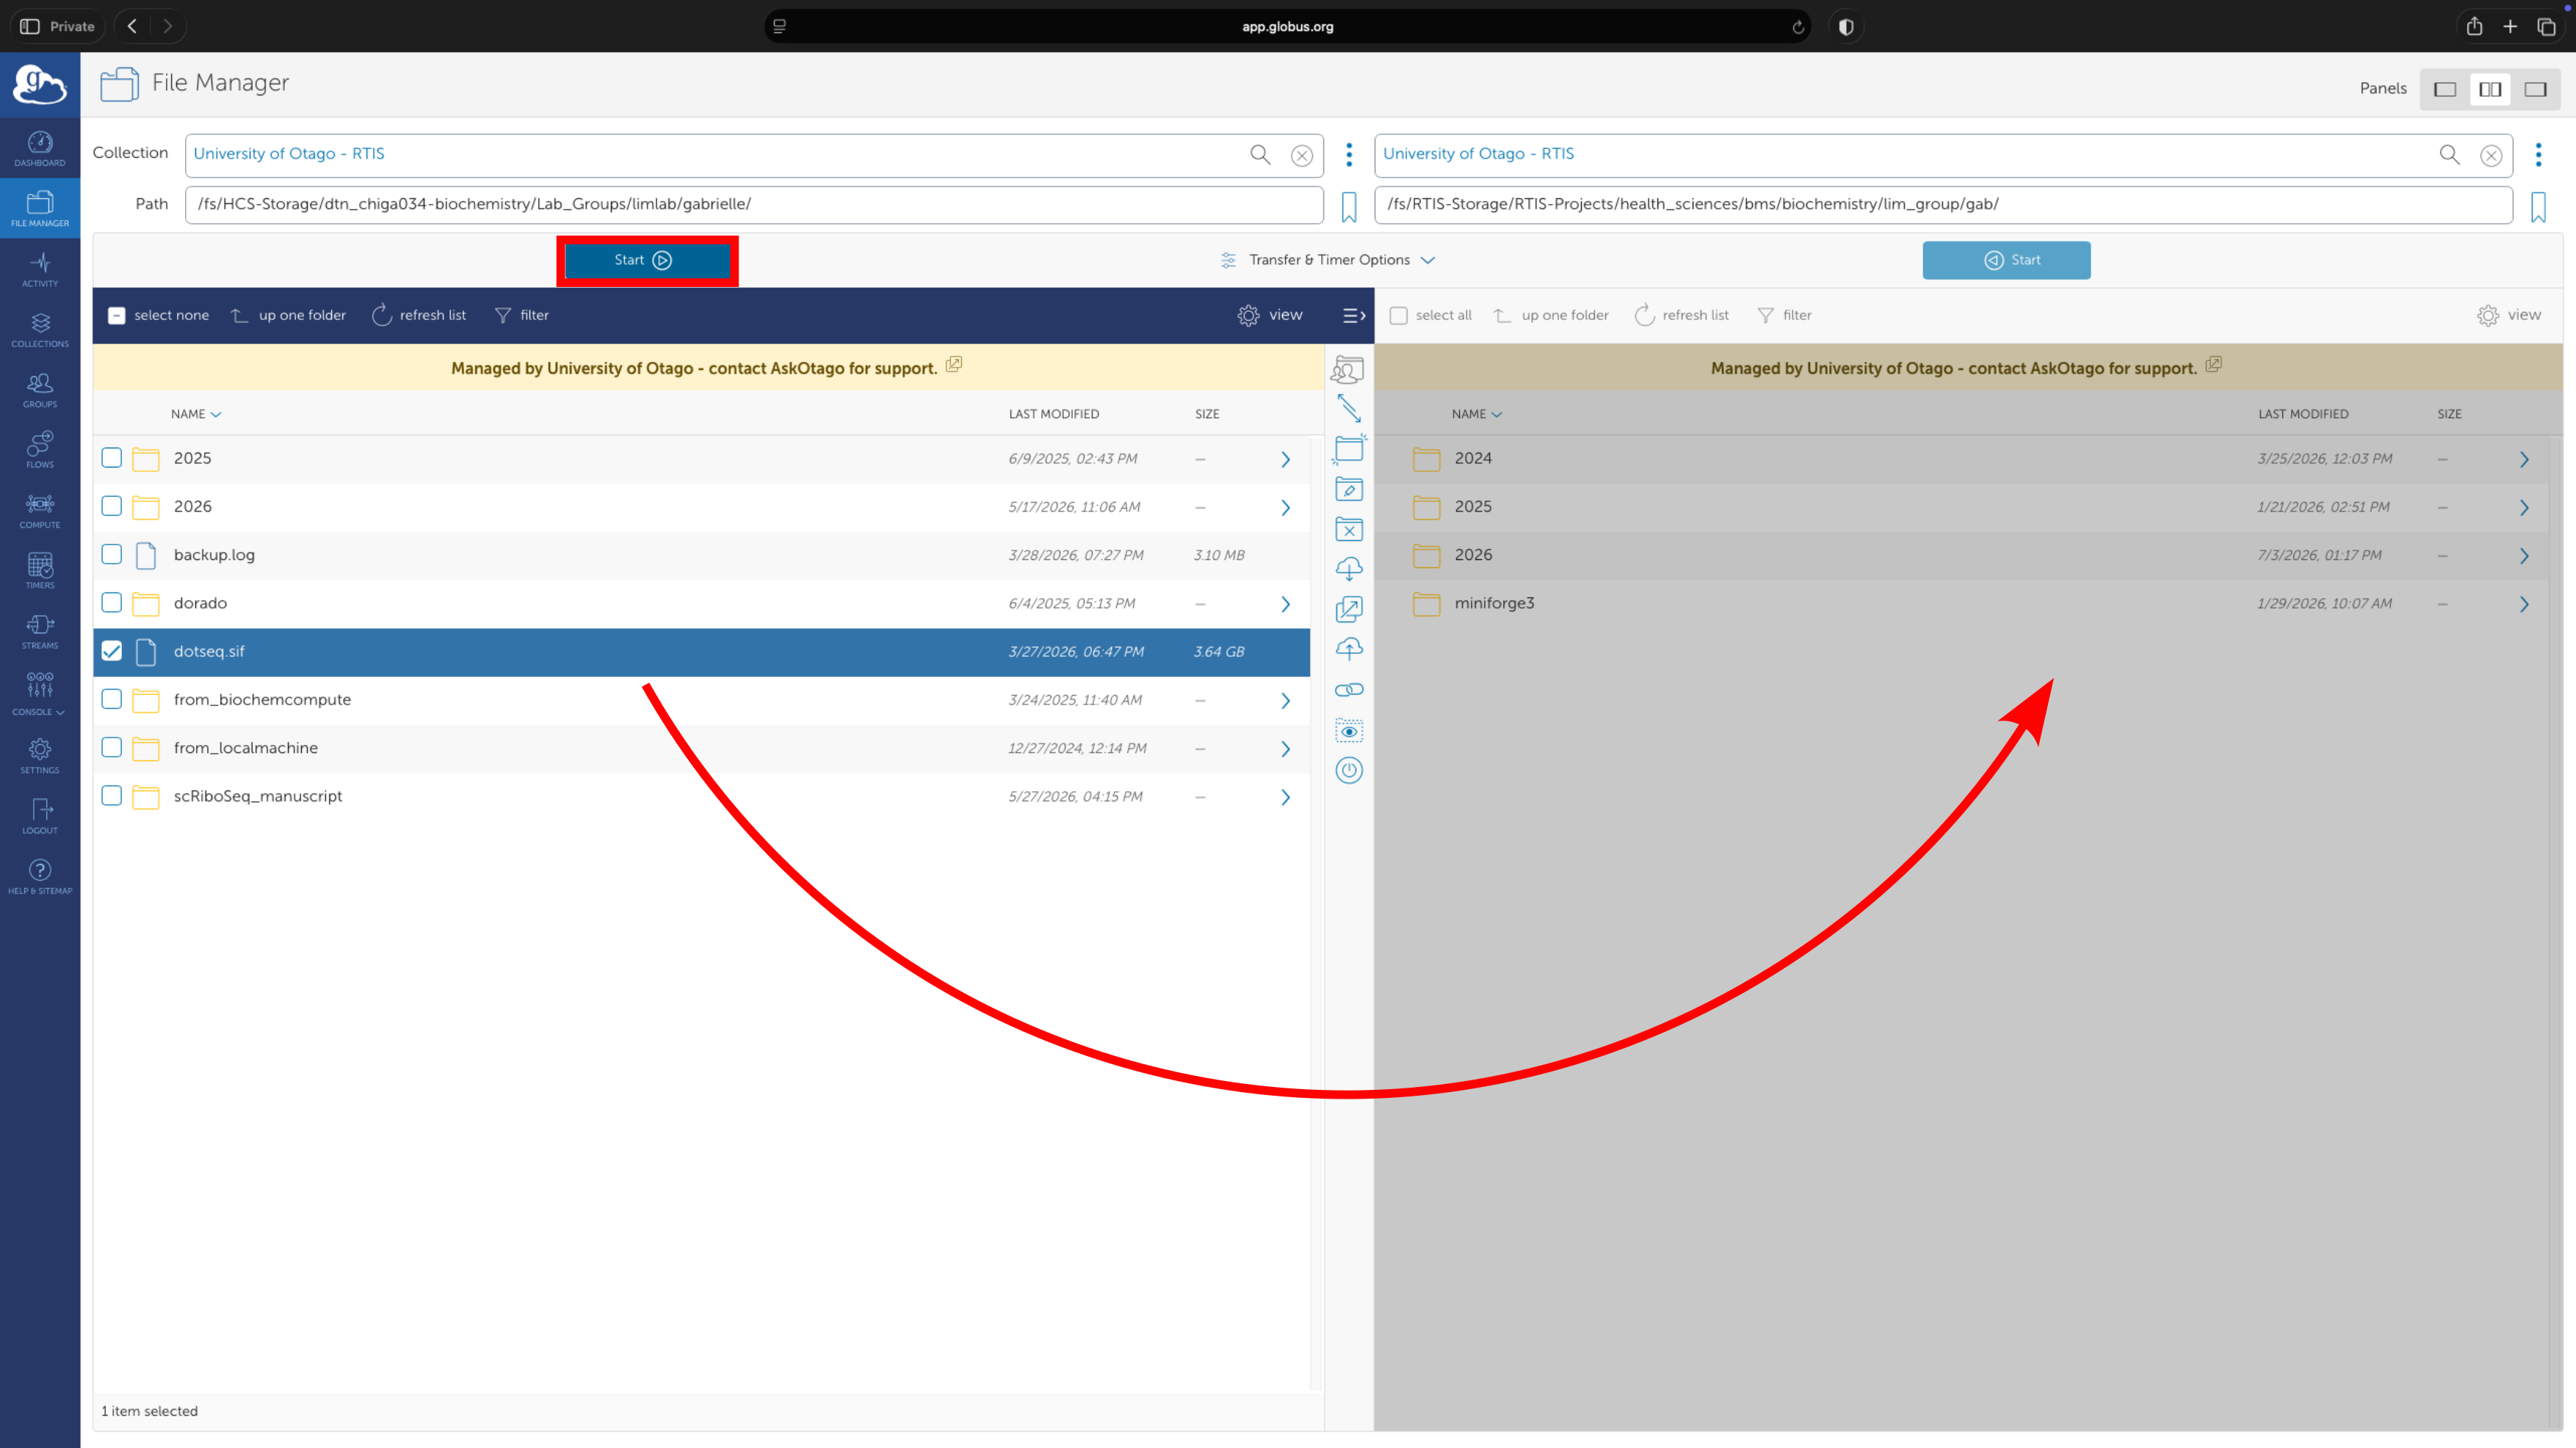The height and width of the screenshot is (1448, 2576).
Task: Check the box for left panel folder 2026
Action: coord(112,506)
